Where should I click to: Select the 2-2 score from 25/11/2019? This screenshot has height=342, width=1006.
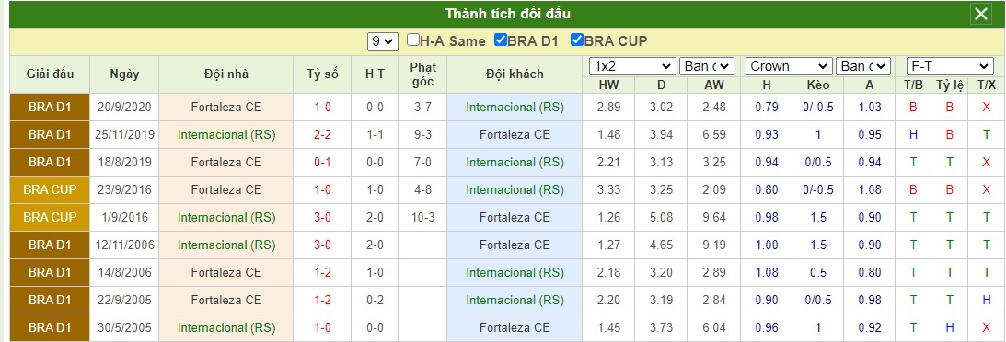click(x=323, y=134)
